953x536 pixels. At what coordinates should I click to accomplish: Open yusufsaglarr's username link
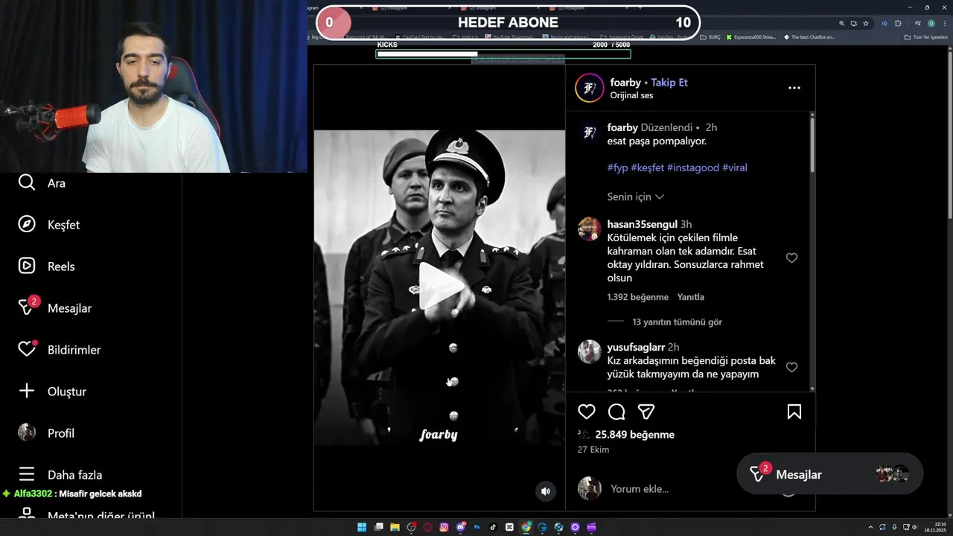tap(636, 347)
